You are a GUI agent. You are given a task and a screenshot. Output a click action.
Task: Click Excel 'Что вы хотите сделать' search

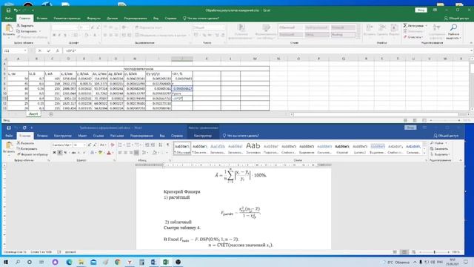click(201, 18)
